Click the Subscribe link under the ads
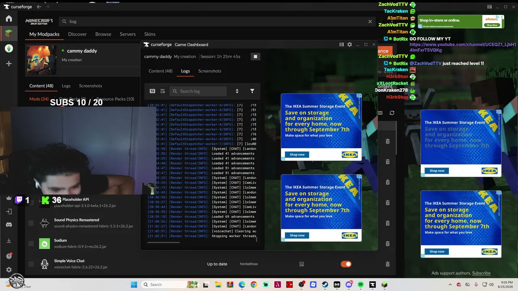The image size is (518, 291). click(x=481, y=273)
